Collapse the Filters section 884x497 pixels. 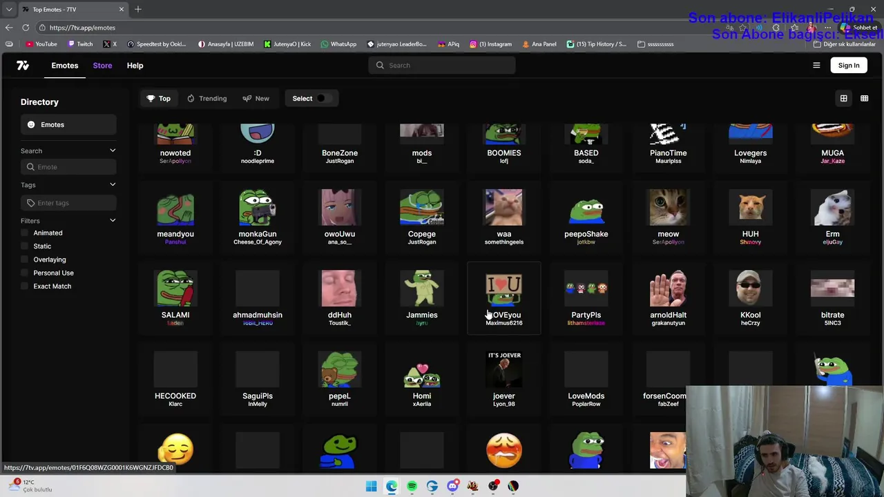pos(113,220)
